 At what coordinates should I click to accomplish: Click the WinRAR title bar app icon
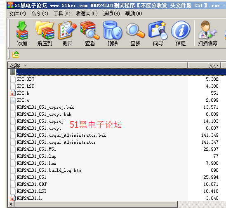coord(10,5)
